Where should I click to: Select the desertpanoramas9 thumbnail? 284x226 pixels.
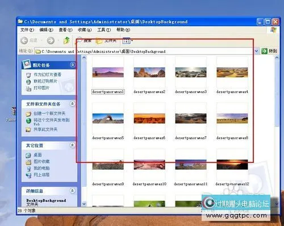click(108, 165)
